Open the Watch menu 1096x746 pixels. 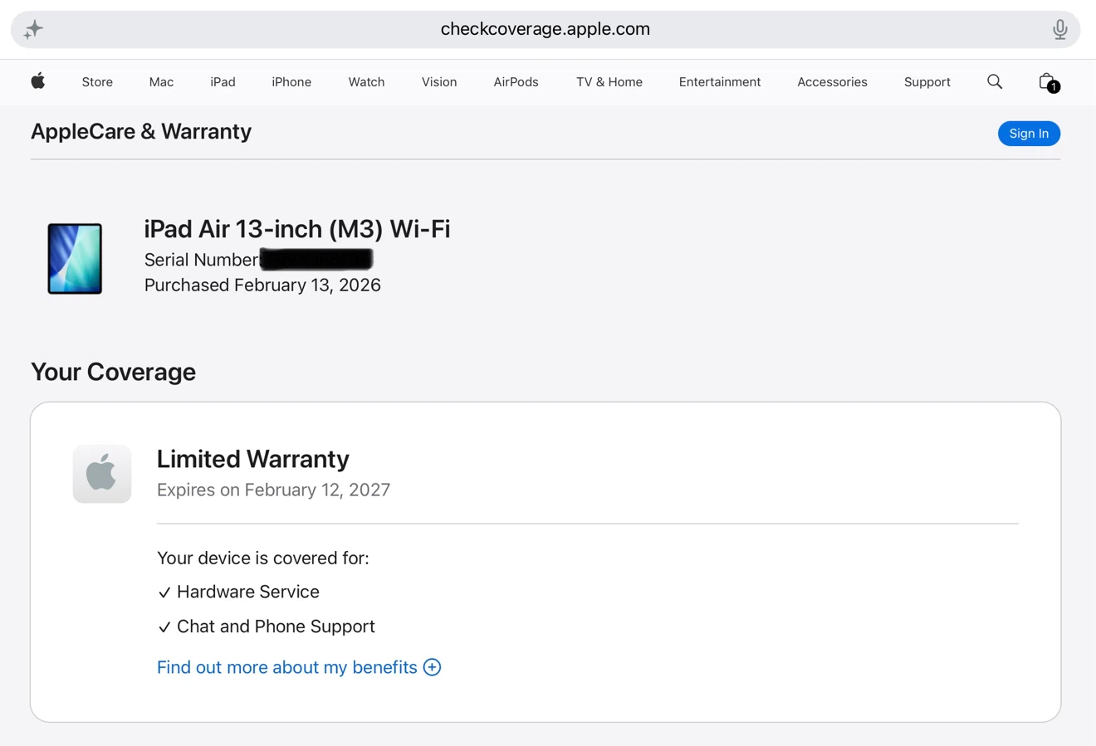(x=366, y=81)
